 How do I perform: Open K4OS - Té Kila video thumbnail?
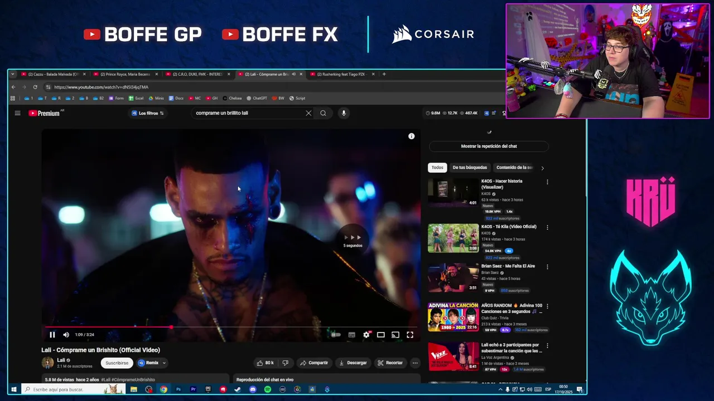453,238
